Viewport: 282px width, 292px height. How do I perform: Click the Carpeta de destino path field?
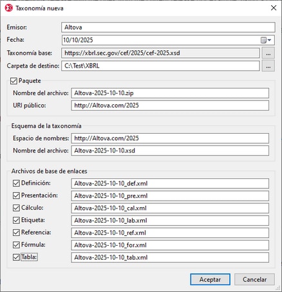[x=160, y=66]
